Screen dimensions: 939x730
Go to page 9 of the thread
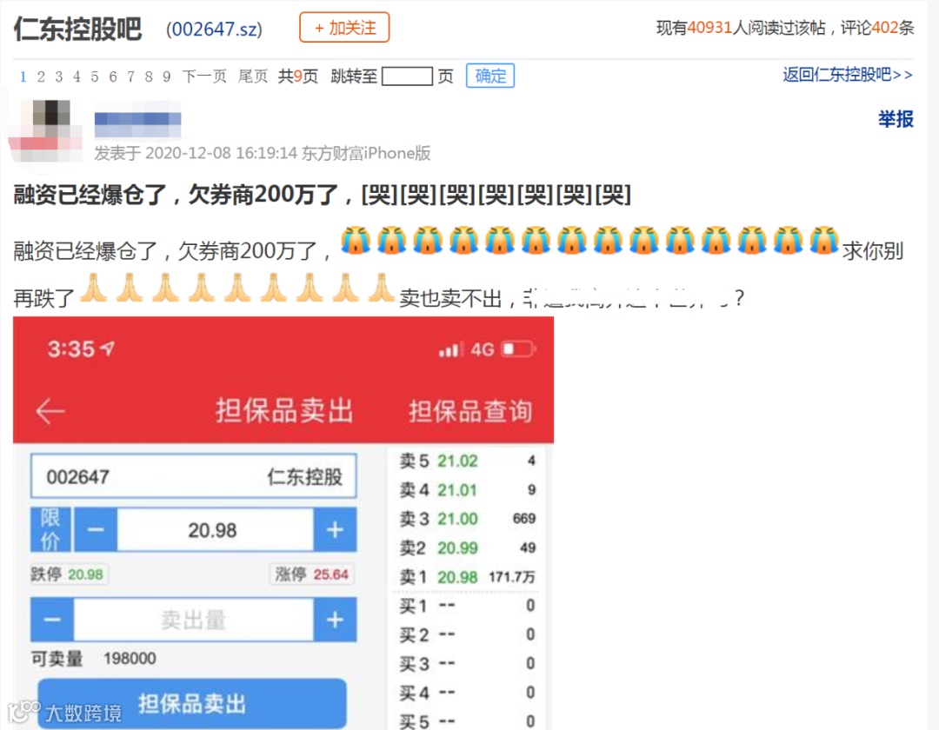166,76
